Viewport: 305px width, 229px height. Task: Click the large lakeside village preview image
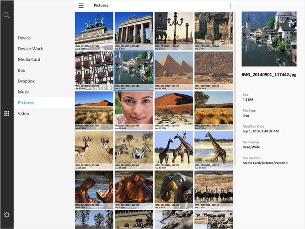pos(269,39)
